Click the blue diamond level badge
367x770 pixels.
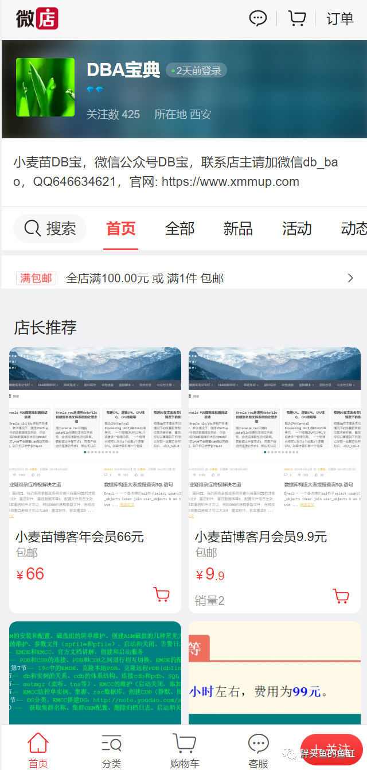[x=95, y=91]
